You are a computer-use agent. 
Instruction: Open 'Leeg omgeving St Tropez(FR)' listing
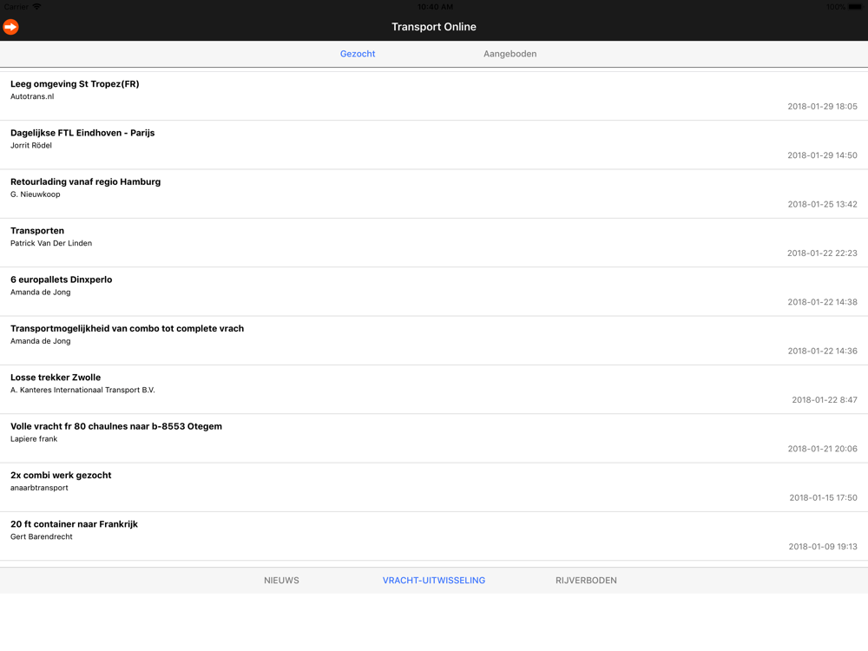click(434, 95)
